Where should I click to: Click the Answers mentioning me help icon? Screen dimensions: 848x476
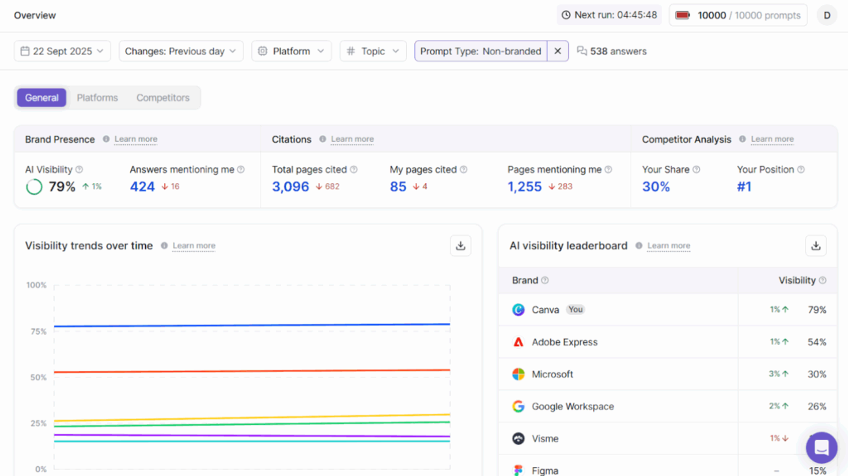(x=241, y=170)
